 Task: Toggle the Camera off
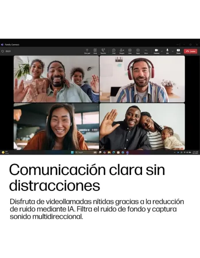[x=157, y=51]
